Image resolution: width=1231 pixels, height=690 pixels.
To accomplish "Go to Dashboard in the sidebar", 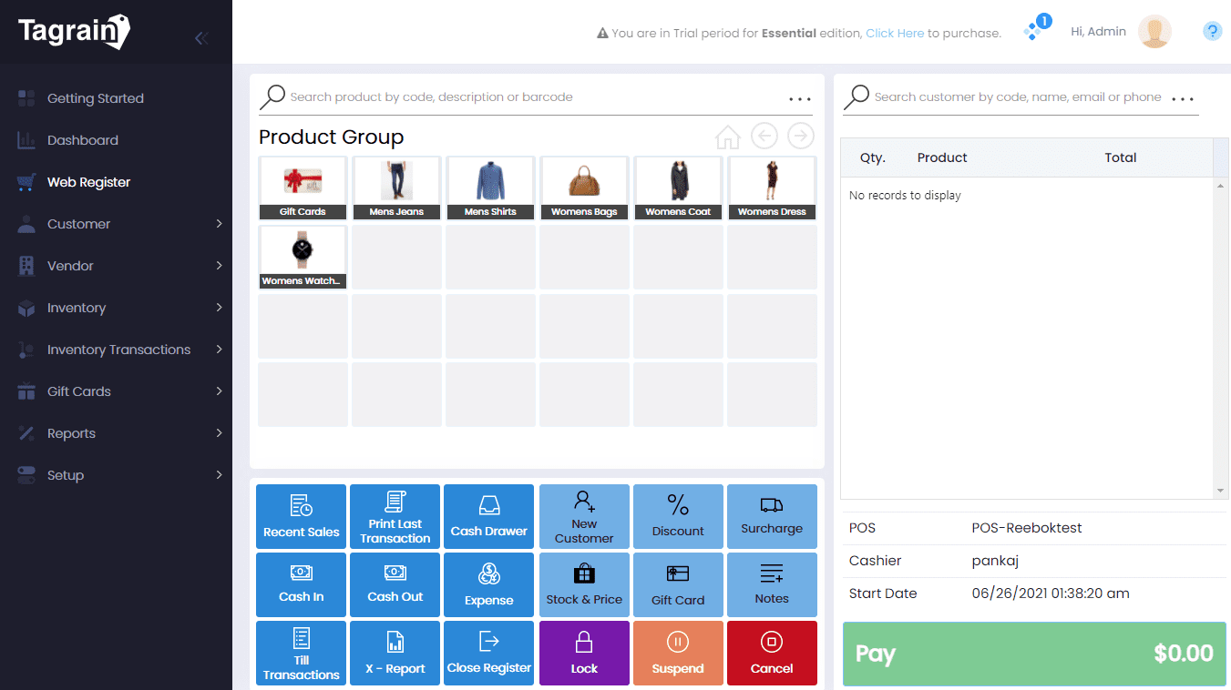I will [x=83, y=139].
